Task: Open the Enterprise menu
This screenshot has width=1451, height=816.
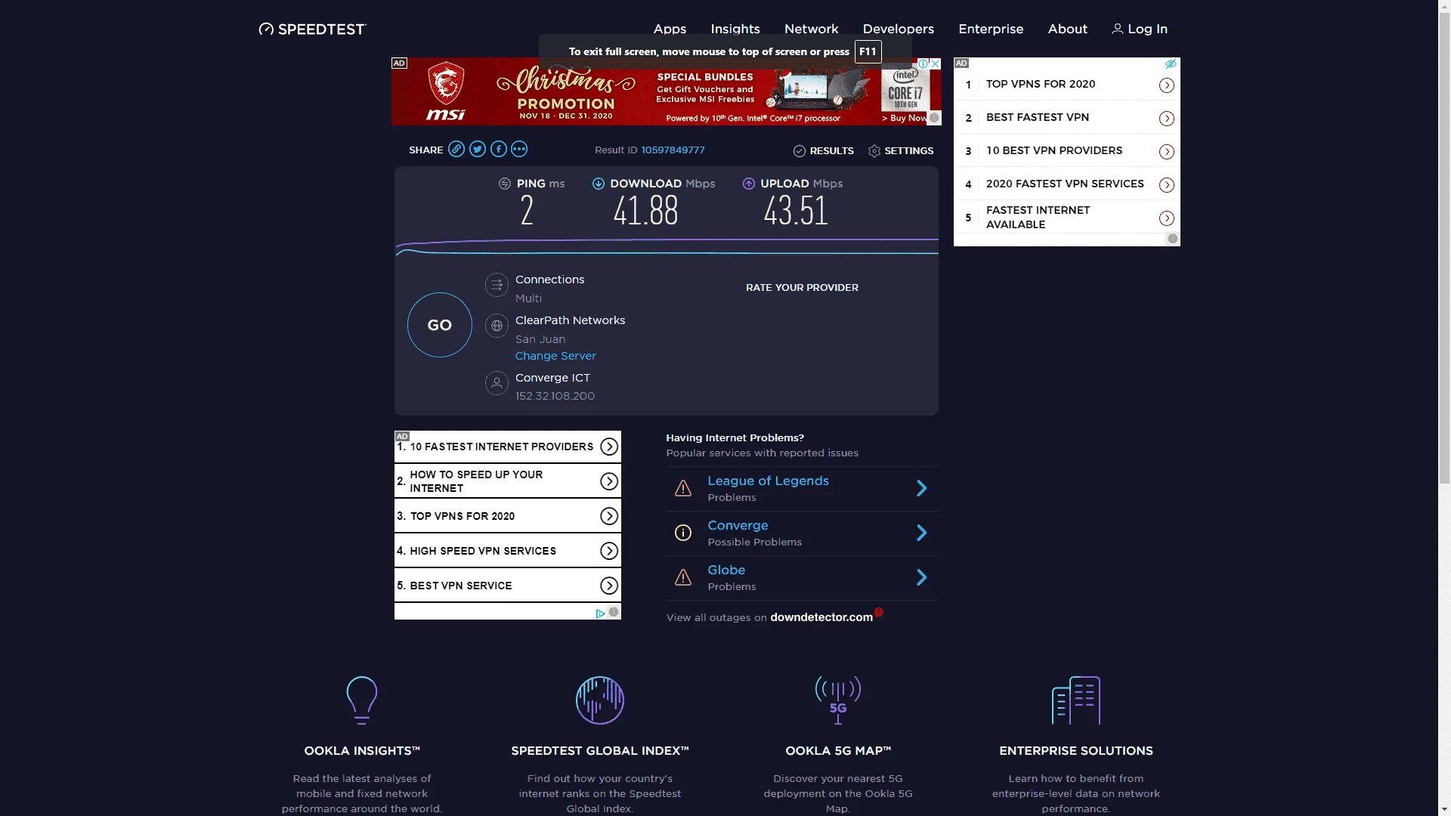Action: click(x=991, y=29)
